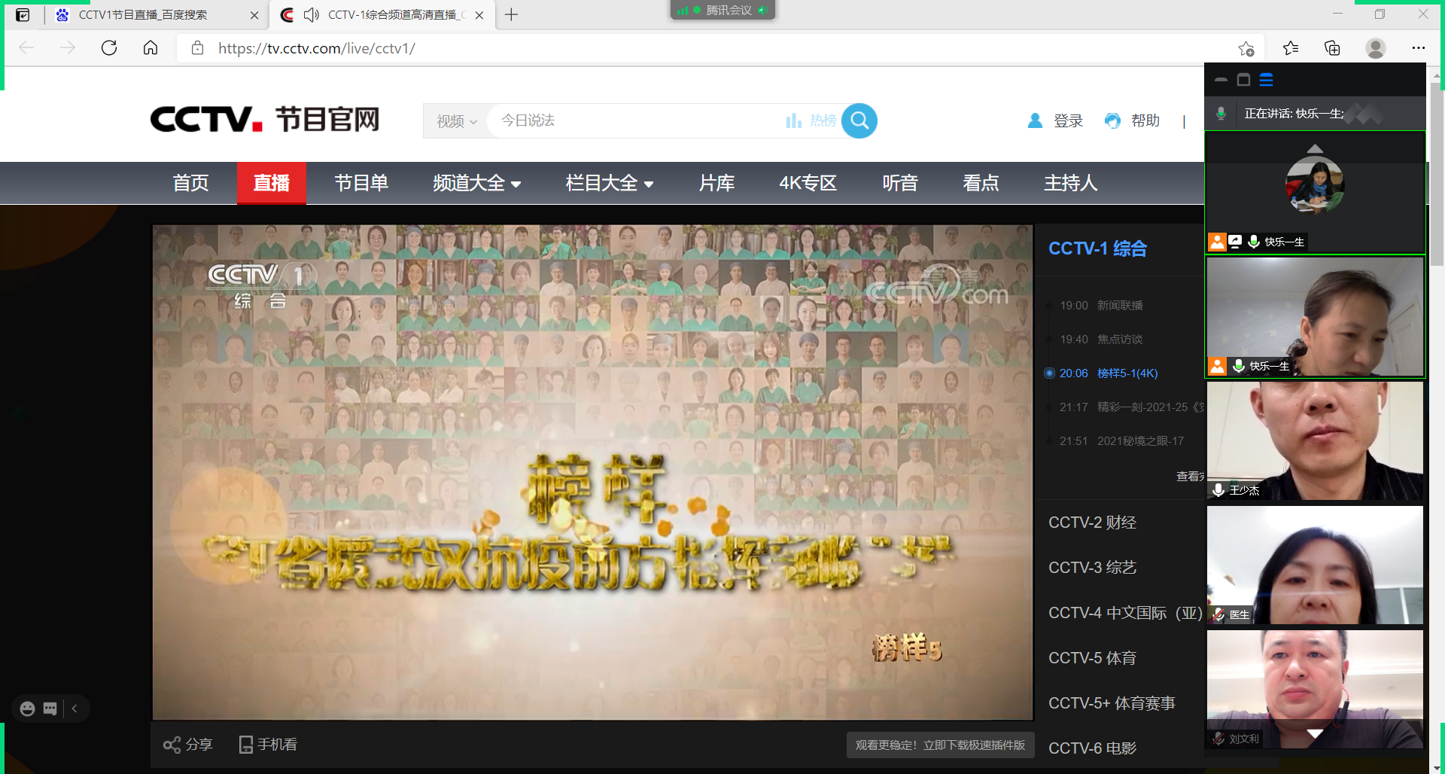Refresh the CCTV live page

[109, 48]
